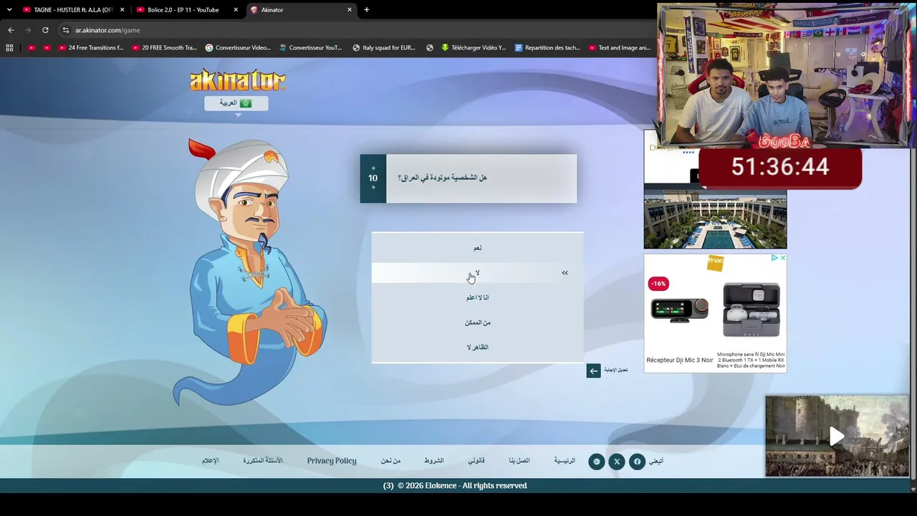Click the question number 10 badge
Viewport: 917px width, 516px height.
pos(373,178)
